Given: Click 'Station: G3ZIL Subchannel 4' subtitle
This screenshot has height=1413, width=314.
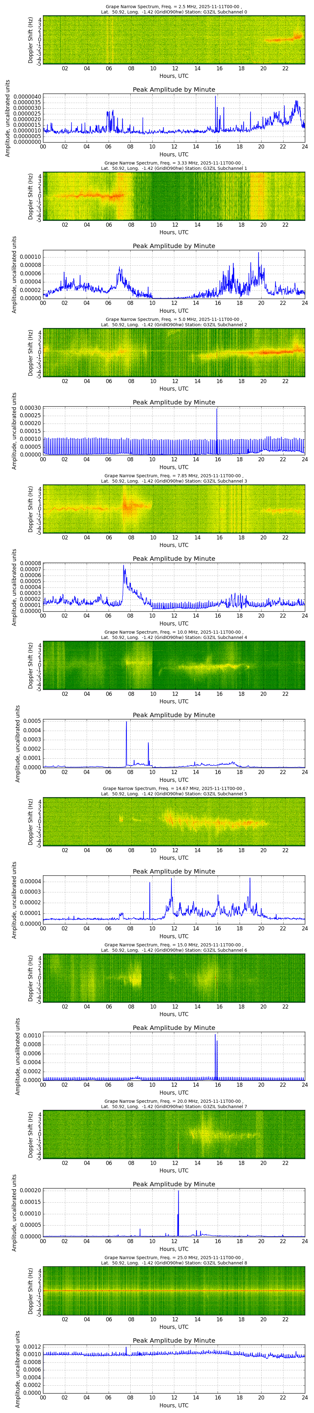Looking at the screenshot, I should pos(216,637).
